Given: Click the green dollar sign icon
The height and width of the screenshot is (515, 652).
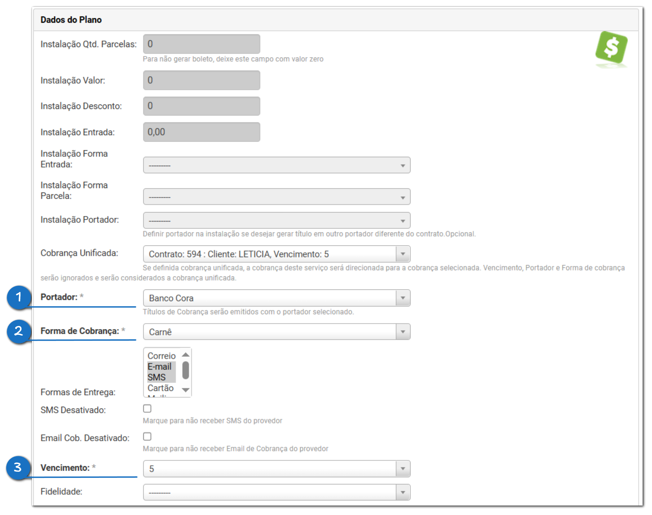Looking at the screenshot, I should pos(611,48).
